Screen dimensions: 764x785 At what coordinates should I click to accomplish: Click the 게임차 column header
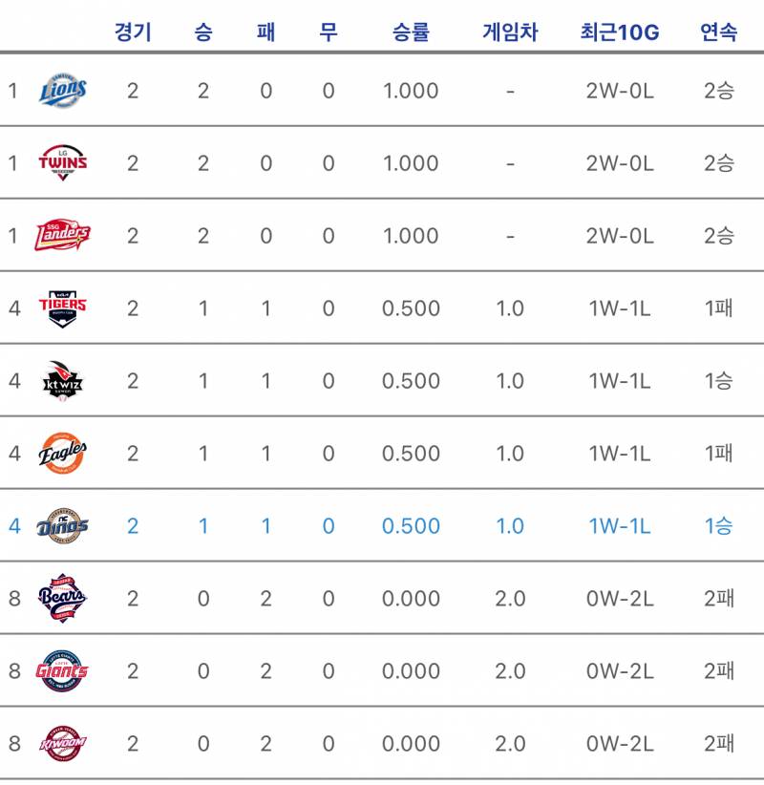[510, 32]
